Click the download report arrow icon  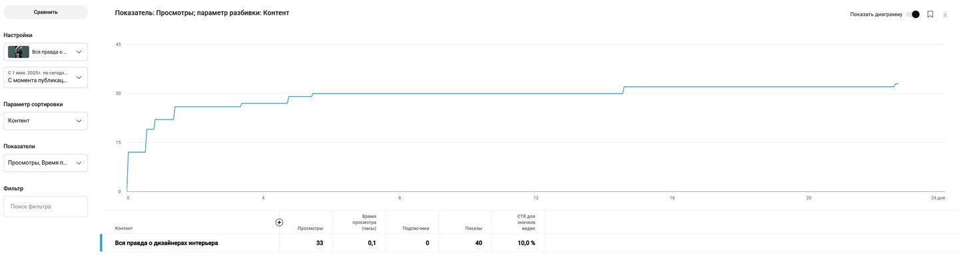pos(945,14)
